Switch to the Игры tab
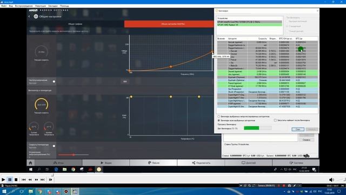 (58, 162)
